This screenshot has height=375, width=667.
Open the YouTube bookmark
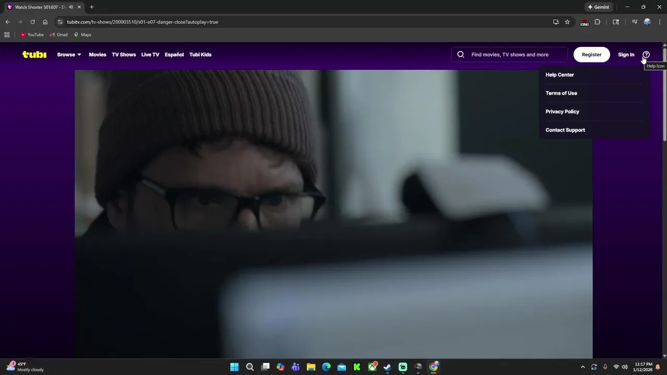click(32, 35)
